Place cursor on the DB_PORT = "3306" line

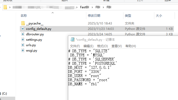84,72
